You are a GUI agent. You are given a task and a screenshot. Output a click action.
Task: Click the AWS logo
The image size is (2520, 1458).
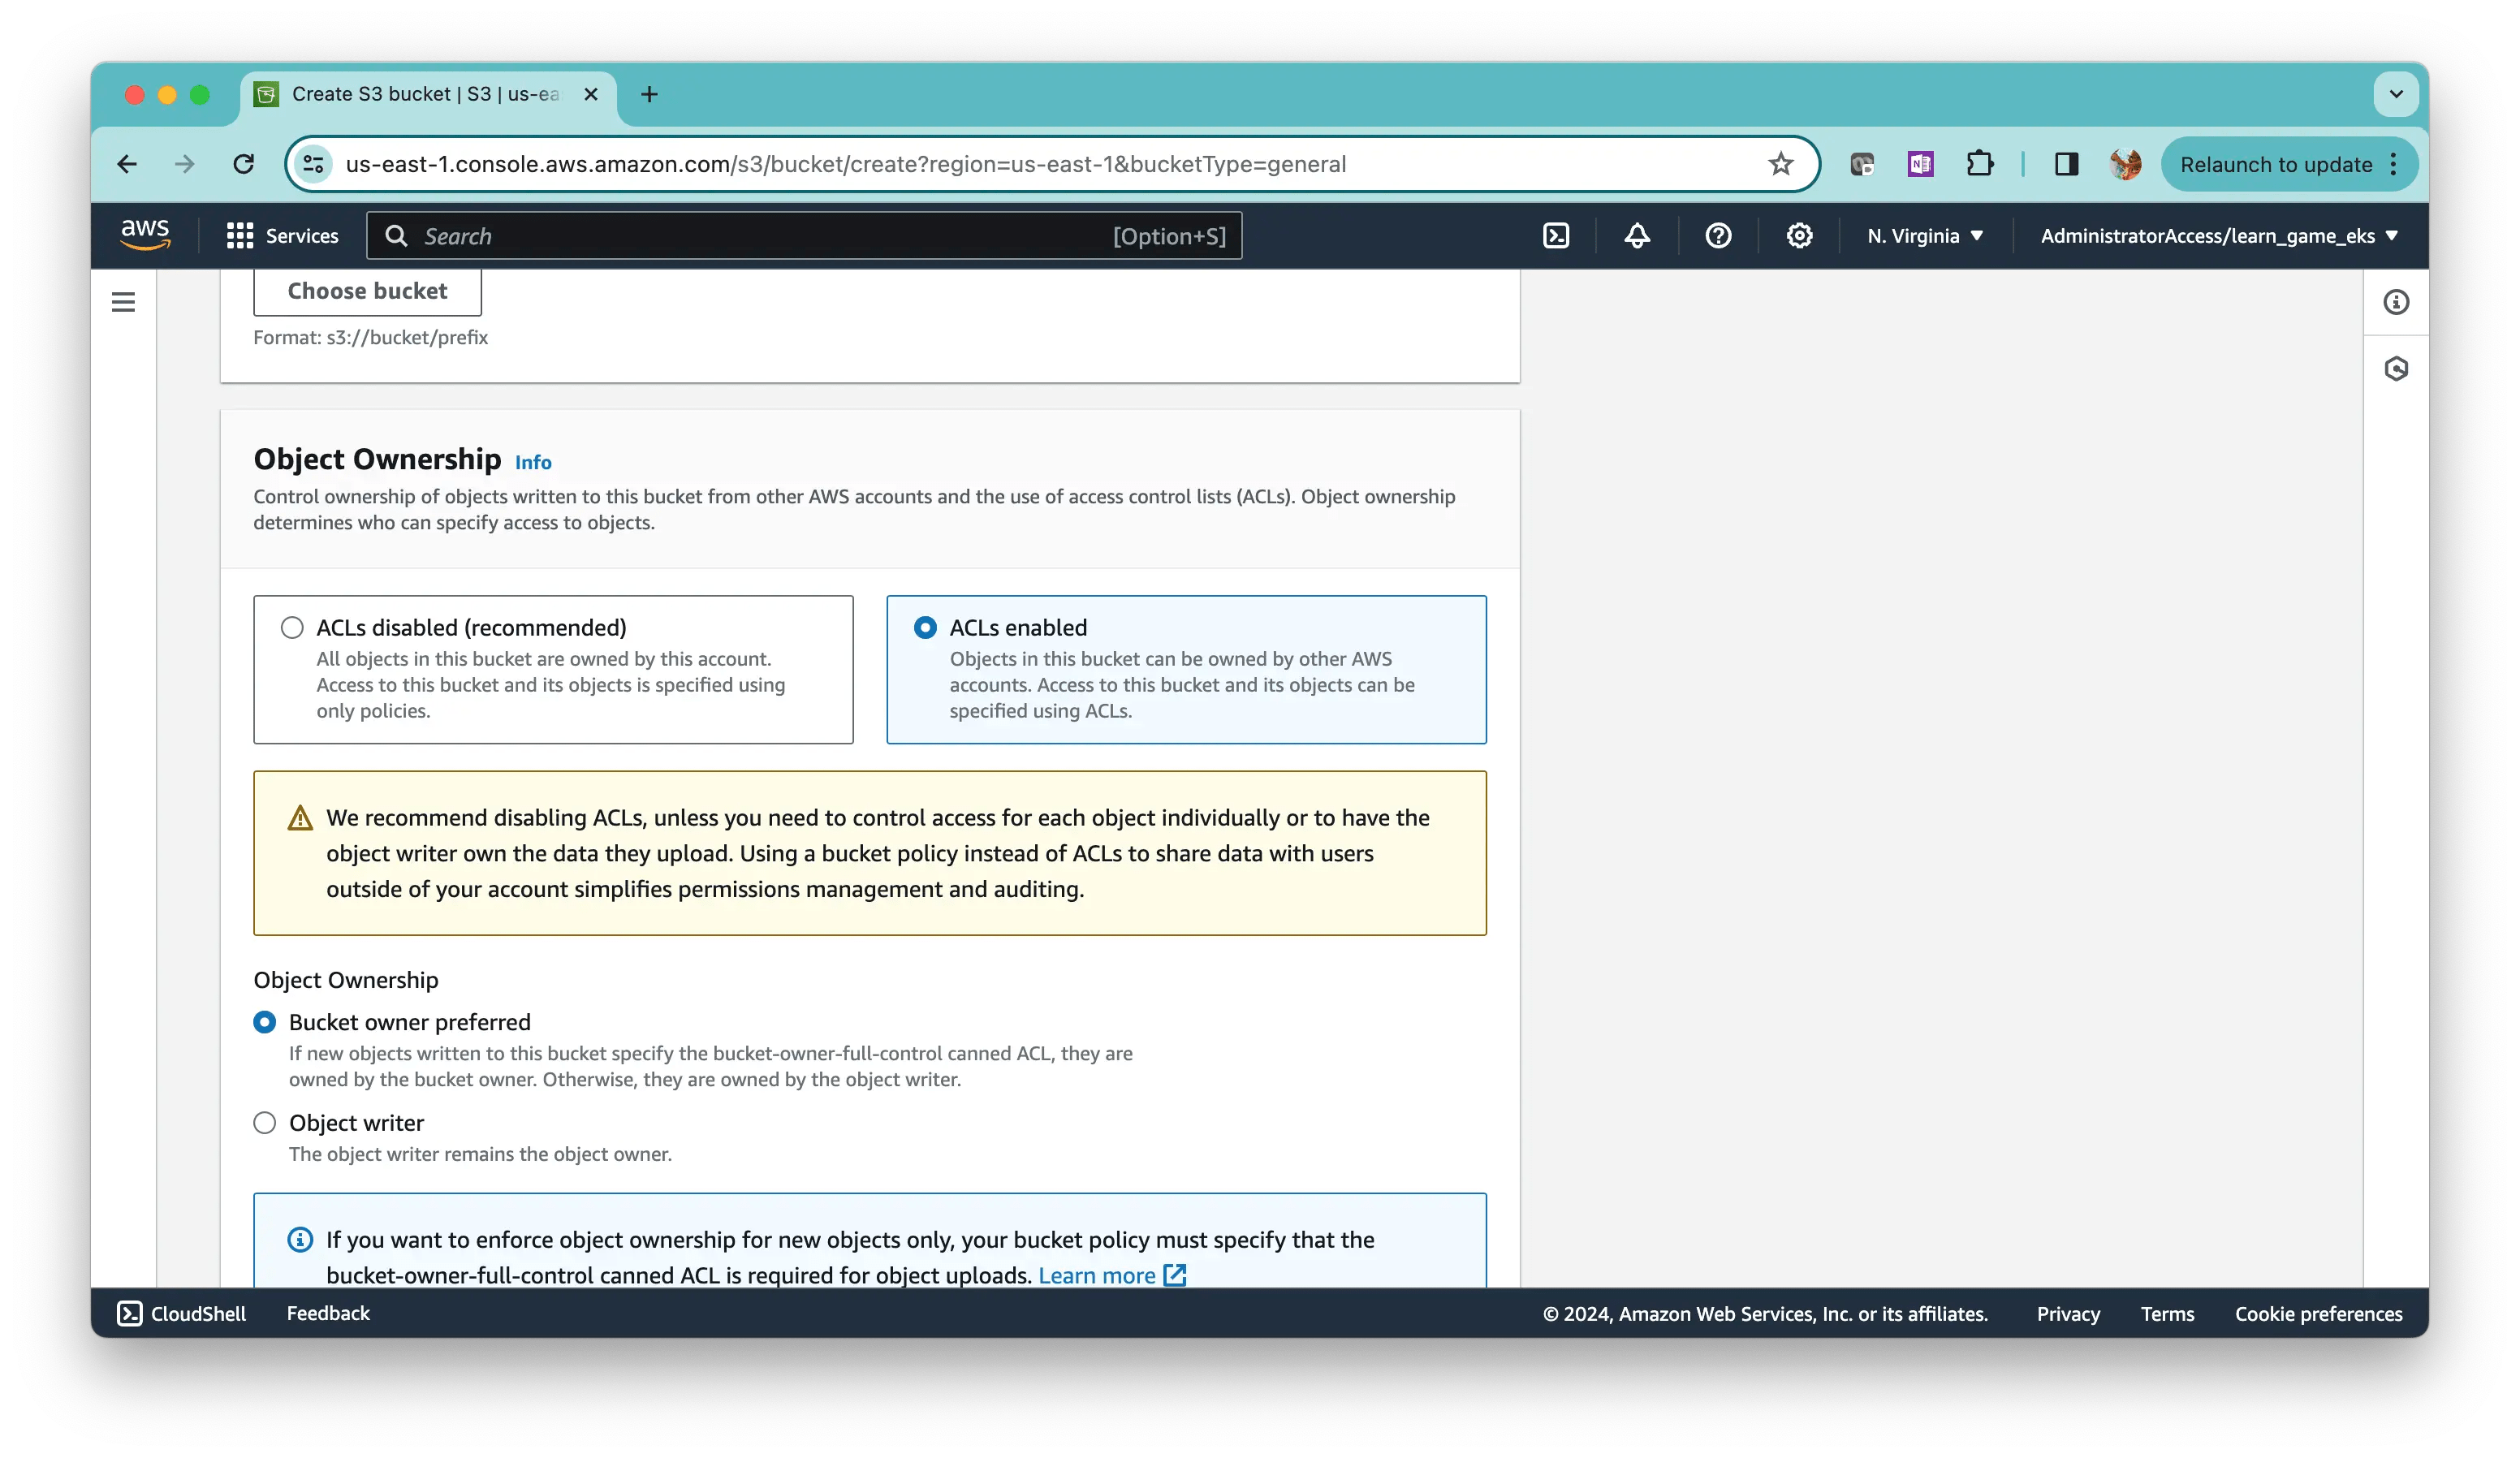(x=145, y=235)
